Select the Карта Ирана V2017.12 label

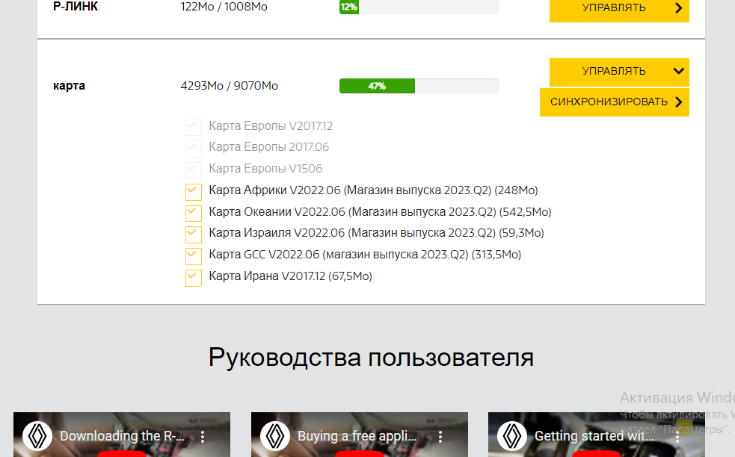pyautogui.click(x=291, y=276)
